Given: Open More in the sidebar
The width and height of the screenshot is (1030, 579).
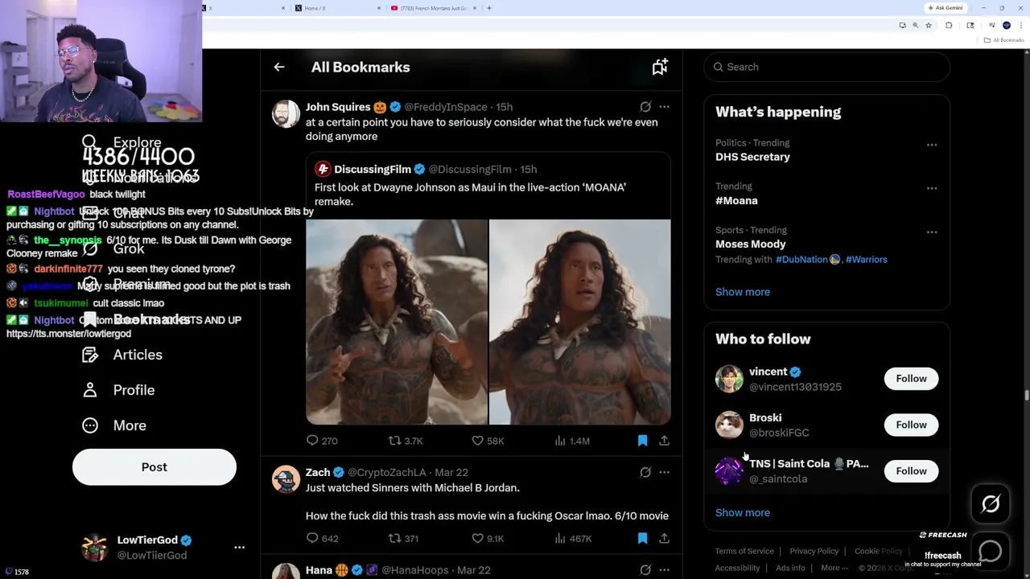Looking at the screenshot, I should pos(114,426).
